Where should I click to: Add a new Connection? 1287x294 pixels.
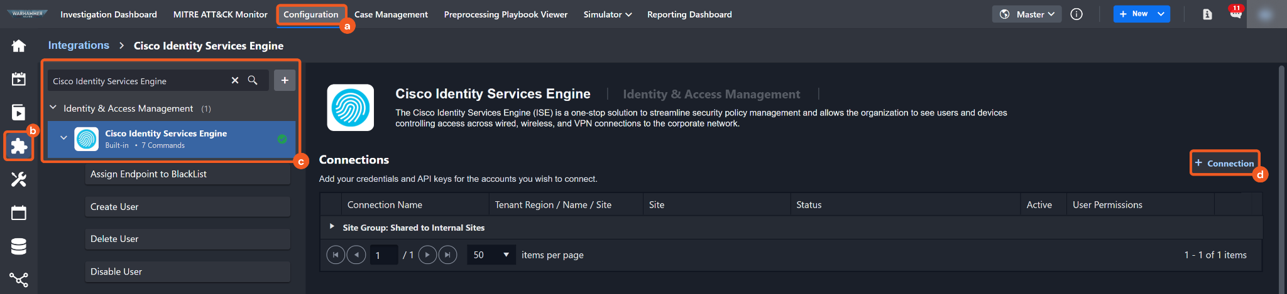pos(1224,163)
